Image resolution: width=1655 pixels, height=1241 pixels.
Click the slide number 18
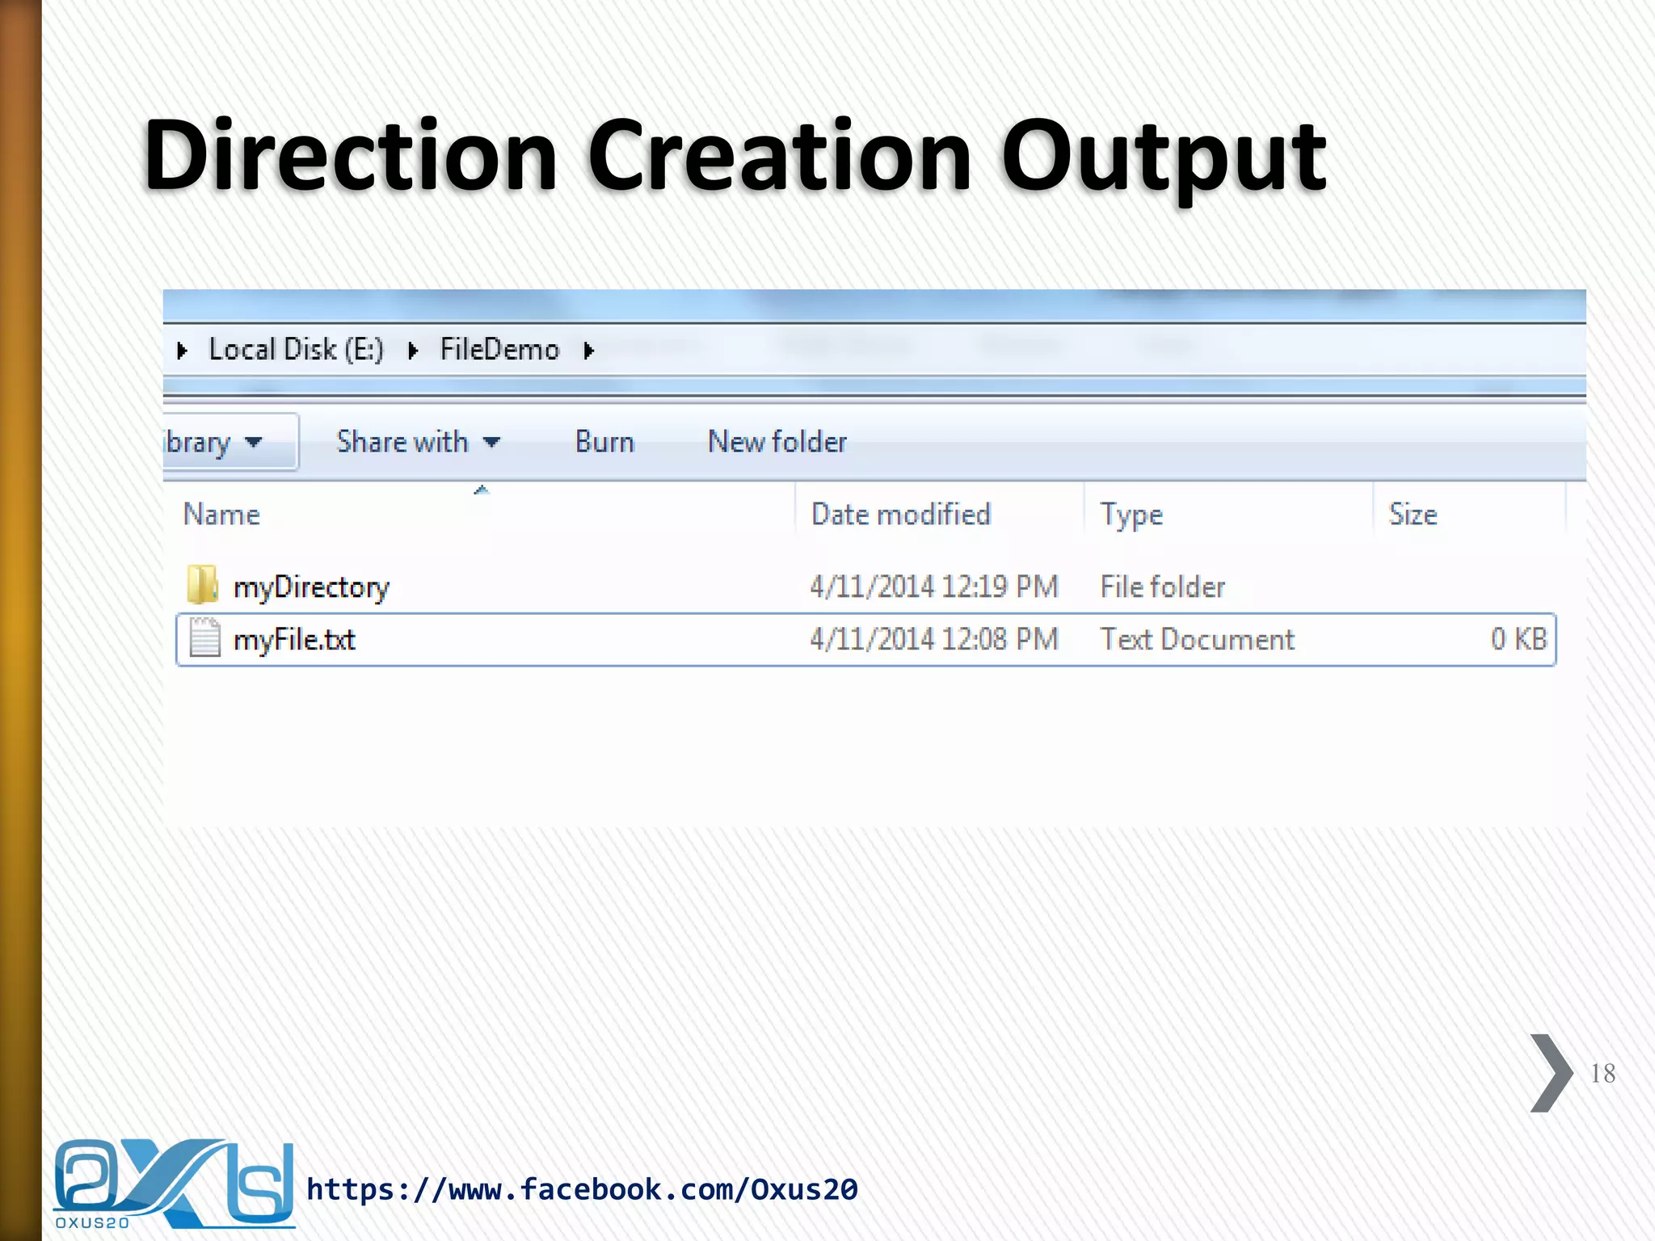1602,1073
